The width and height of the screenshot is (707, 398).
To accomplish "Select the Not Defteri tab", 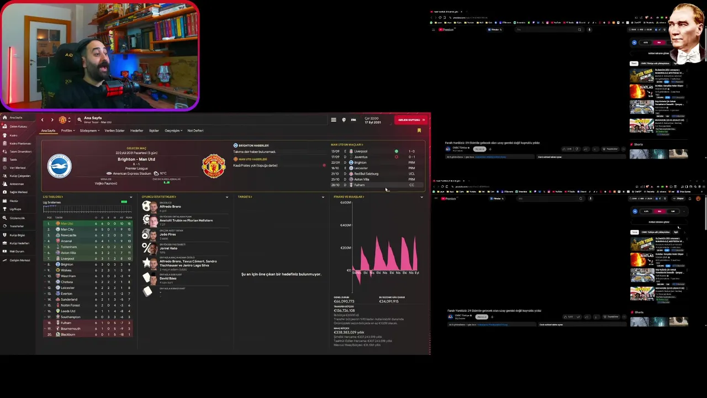I will click(x=196, y=130).
